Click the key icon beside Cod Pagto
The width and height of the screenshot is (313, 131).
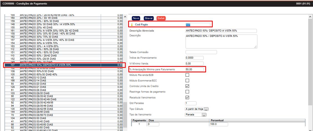[x=132, y=25]
